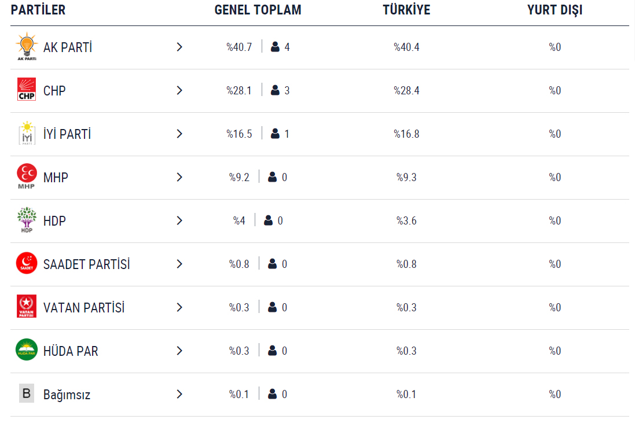Viewport: 635px width, 427px height.
Task: Expand the Bağımsız row chevron
Action: 179,394
